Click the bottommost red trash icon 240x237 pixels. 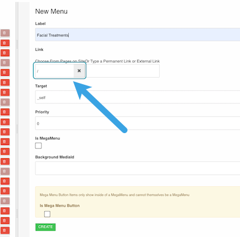point(5,230)
